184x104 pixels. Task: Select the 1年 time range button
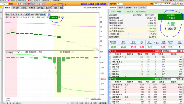click(x=91, y=103)
